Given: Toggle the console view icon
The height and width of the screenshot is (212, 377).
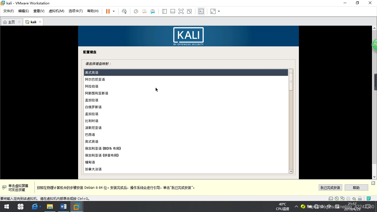Looking at the screenshot, I should pos(201,11).
